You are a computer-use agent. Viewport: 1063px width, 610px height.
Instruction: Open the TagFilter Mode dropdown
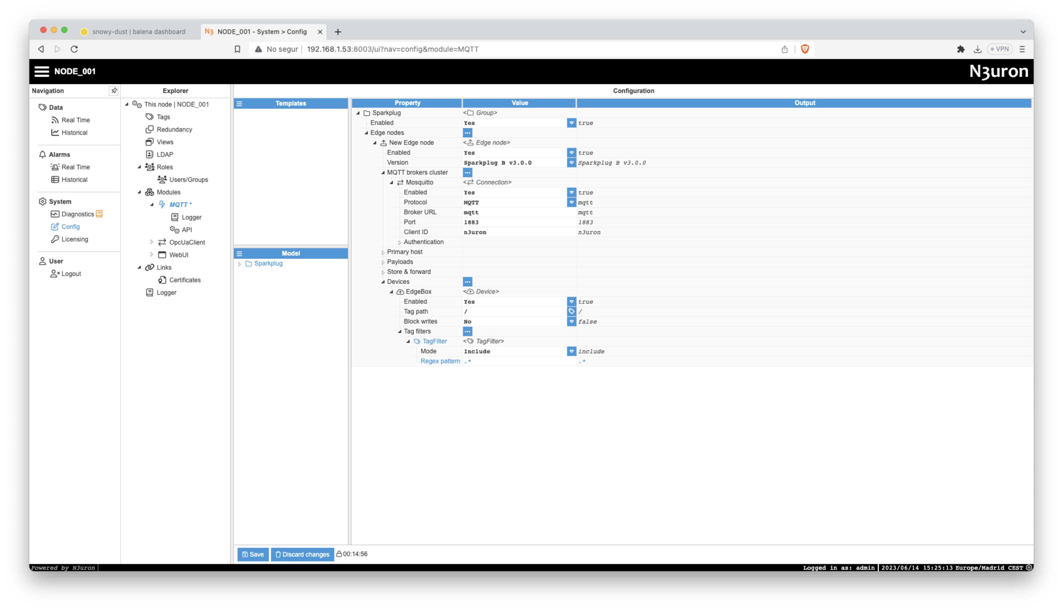pos(571,351)
